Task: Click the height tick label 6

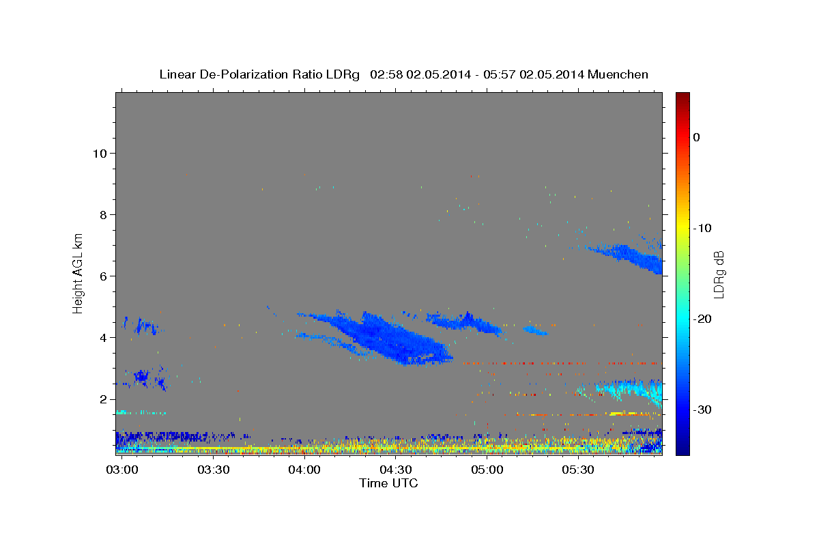Action: pos(104,276)
